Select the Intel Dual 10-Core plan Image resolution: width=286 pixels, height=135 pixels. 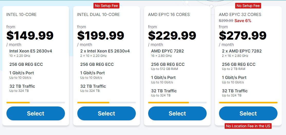tap(107, 113)
